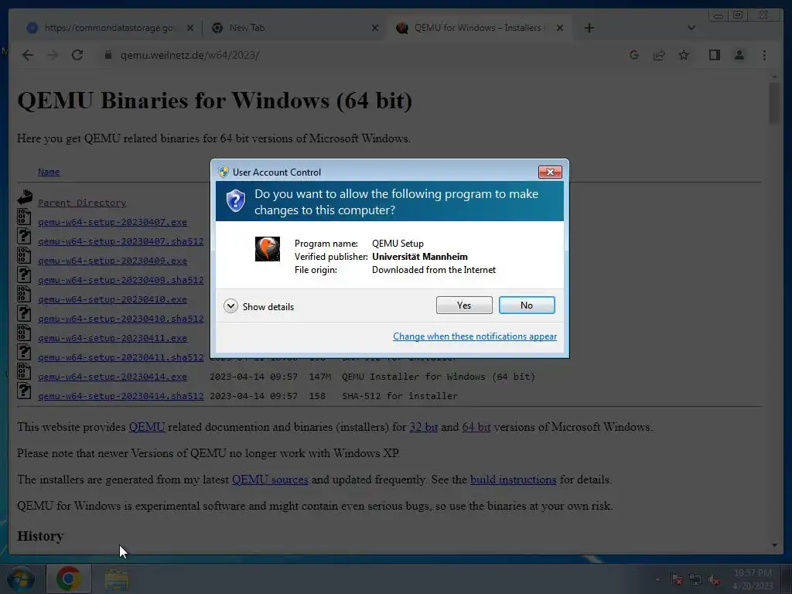Click network icon in system tray

pyautogui.click(x=695, y=580)
